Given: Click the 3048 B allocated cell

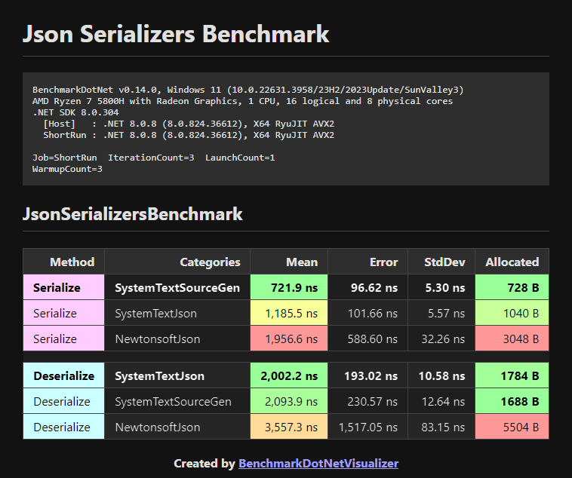Looking at the screenshot, I should click(x=512, y=339).
